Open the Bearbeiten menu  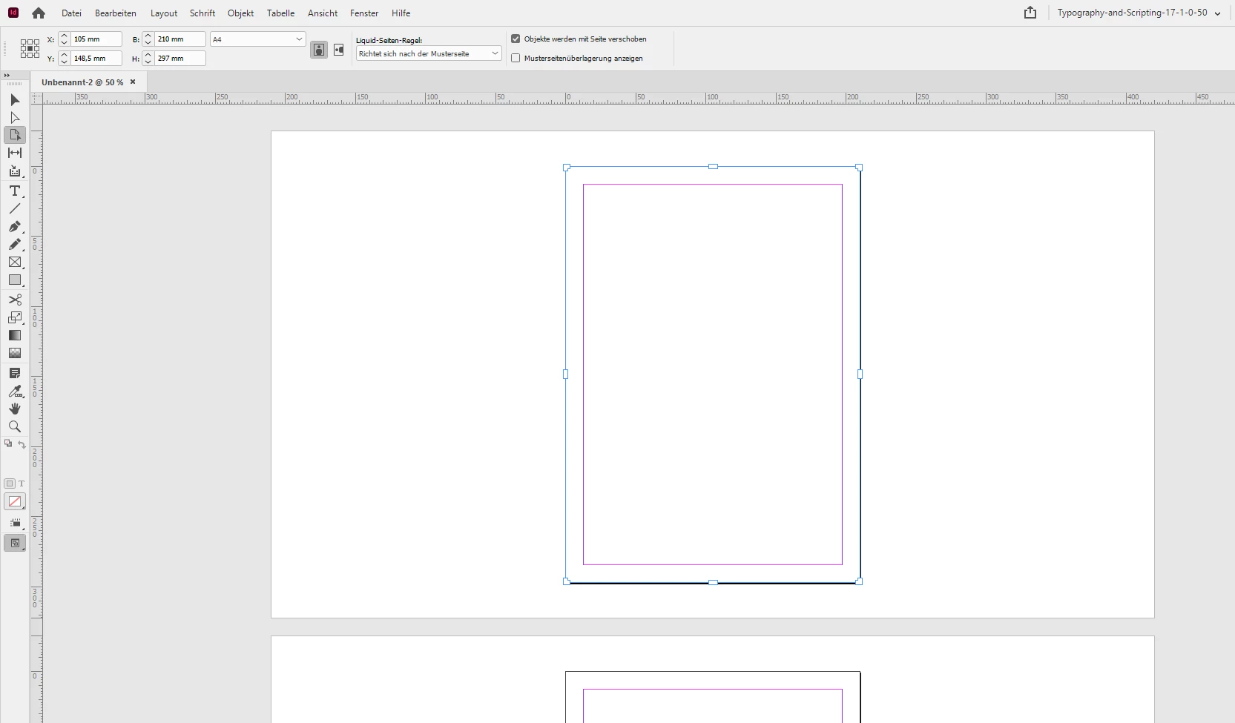coord(116,13)
